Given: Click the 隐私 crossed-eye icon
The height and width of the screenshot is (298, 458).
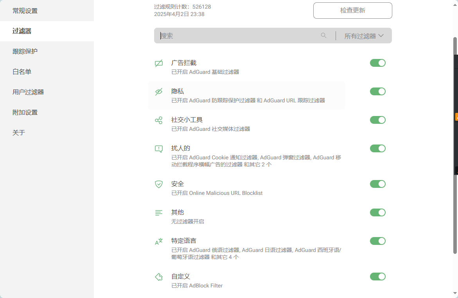Looking at the screenshot, I should tap(159, 92).
